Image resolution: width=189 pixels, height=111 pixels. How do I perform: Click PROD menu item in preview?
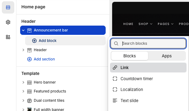[184, 24]
